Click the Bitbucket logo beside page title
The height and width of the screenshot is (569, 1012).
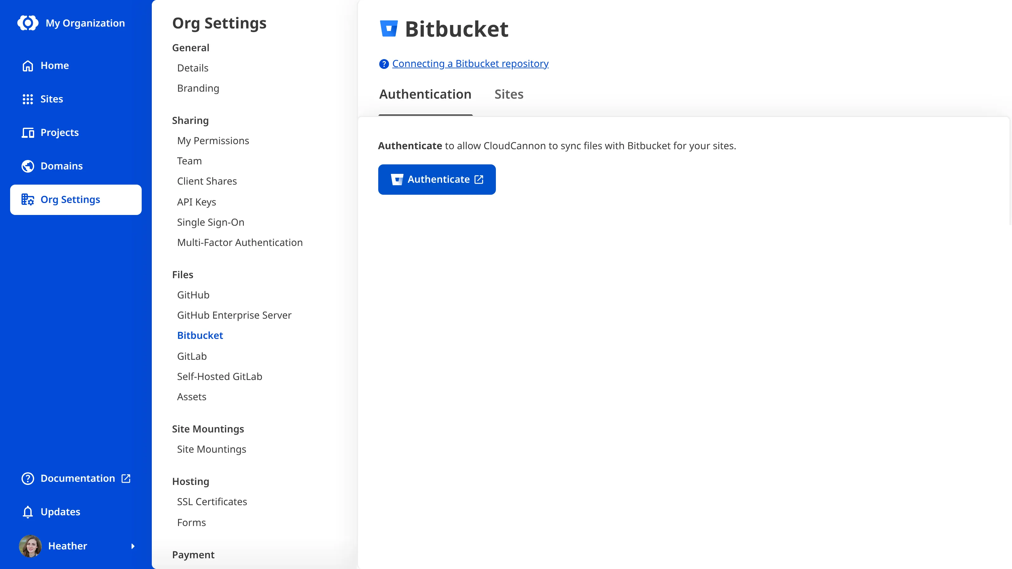coord(389,29)
